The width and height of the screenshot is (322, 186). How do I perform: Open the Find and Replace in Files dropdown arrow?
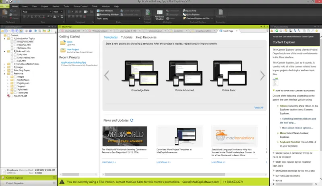click(212, 19)
